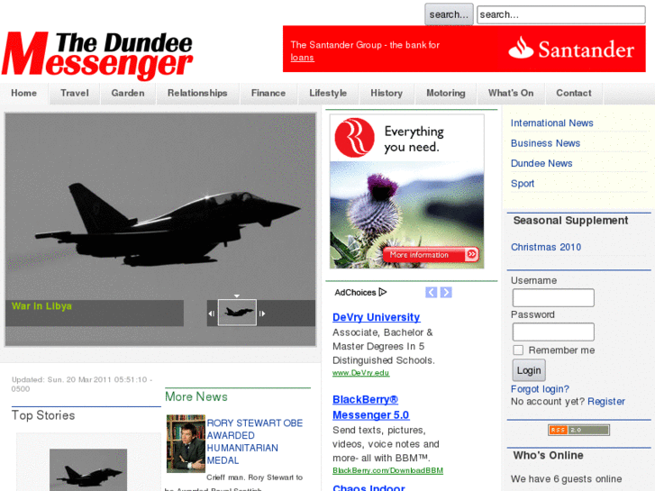Open www.DeVry.edu link
655x491 pixels.
tap(361, 373)
